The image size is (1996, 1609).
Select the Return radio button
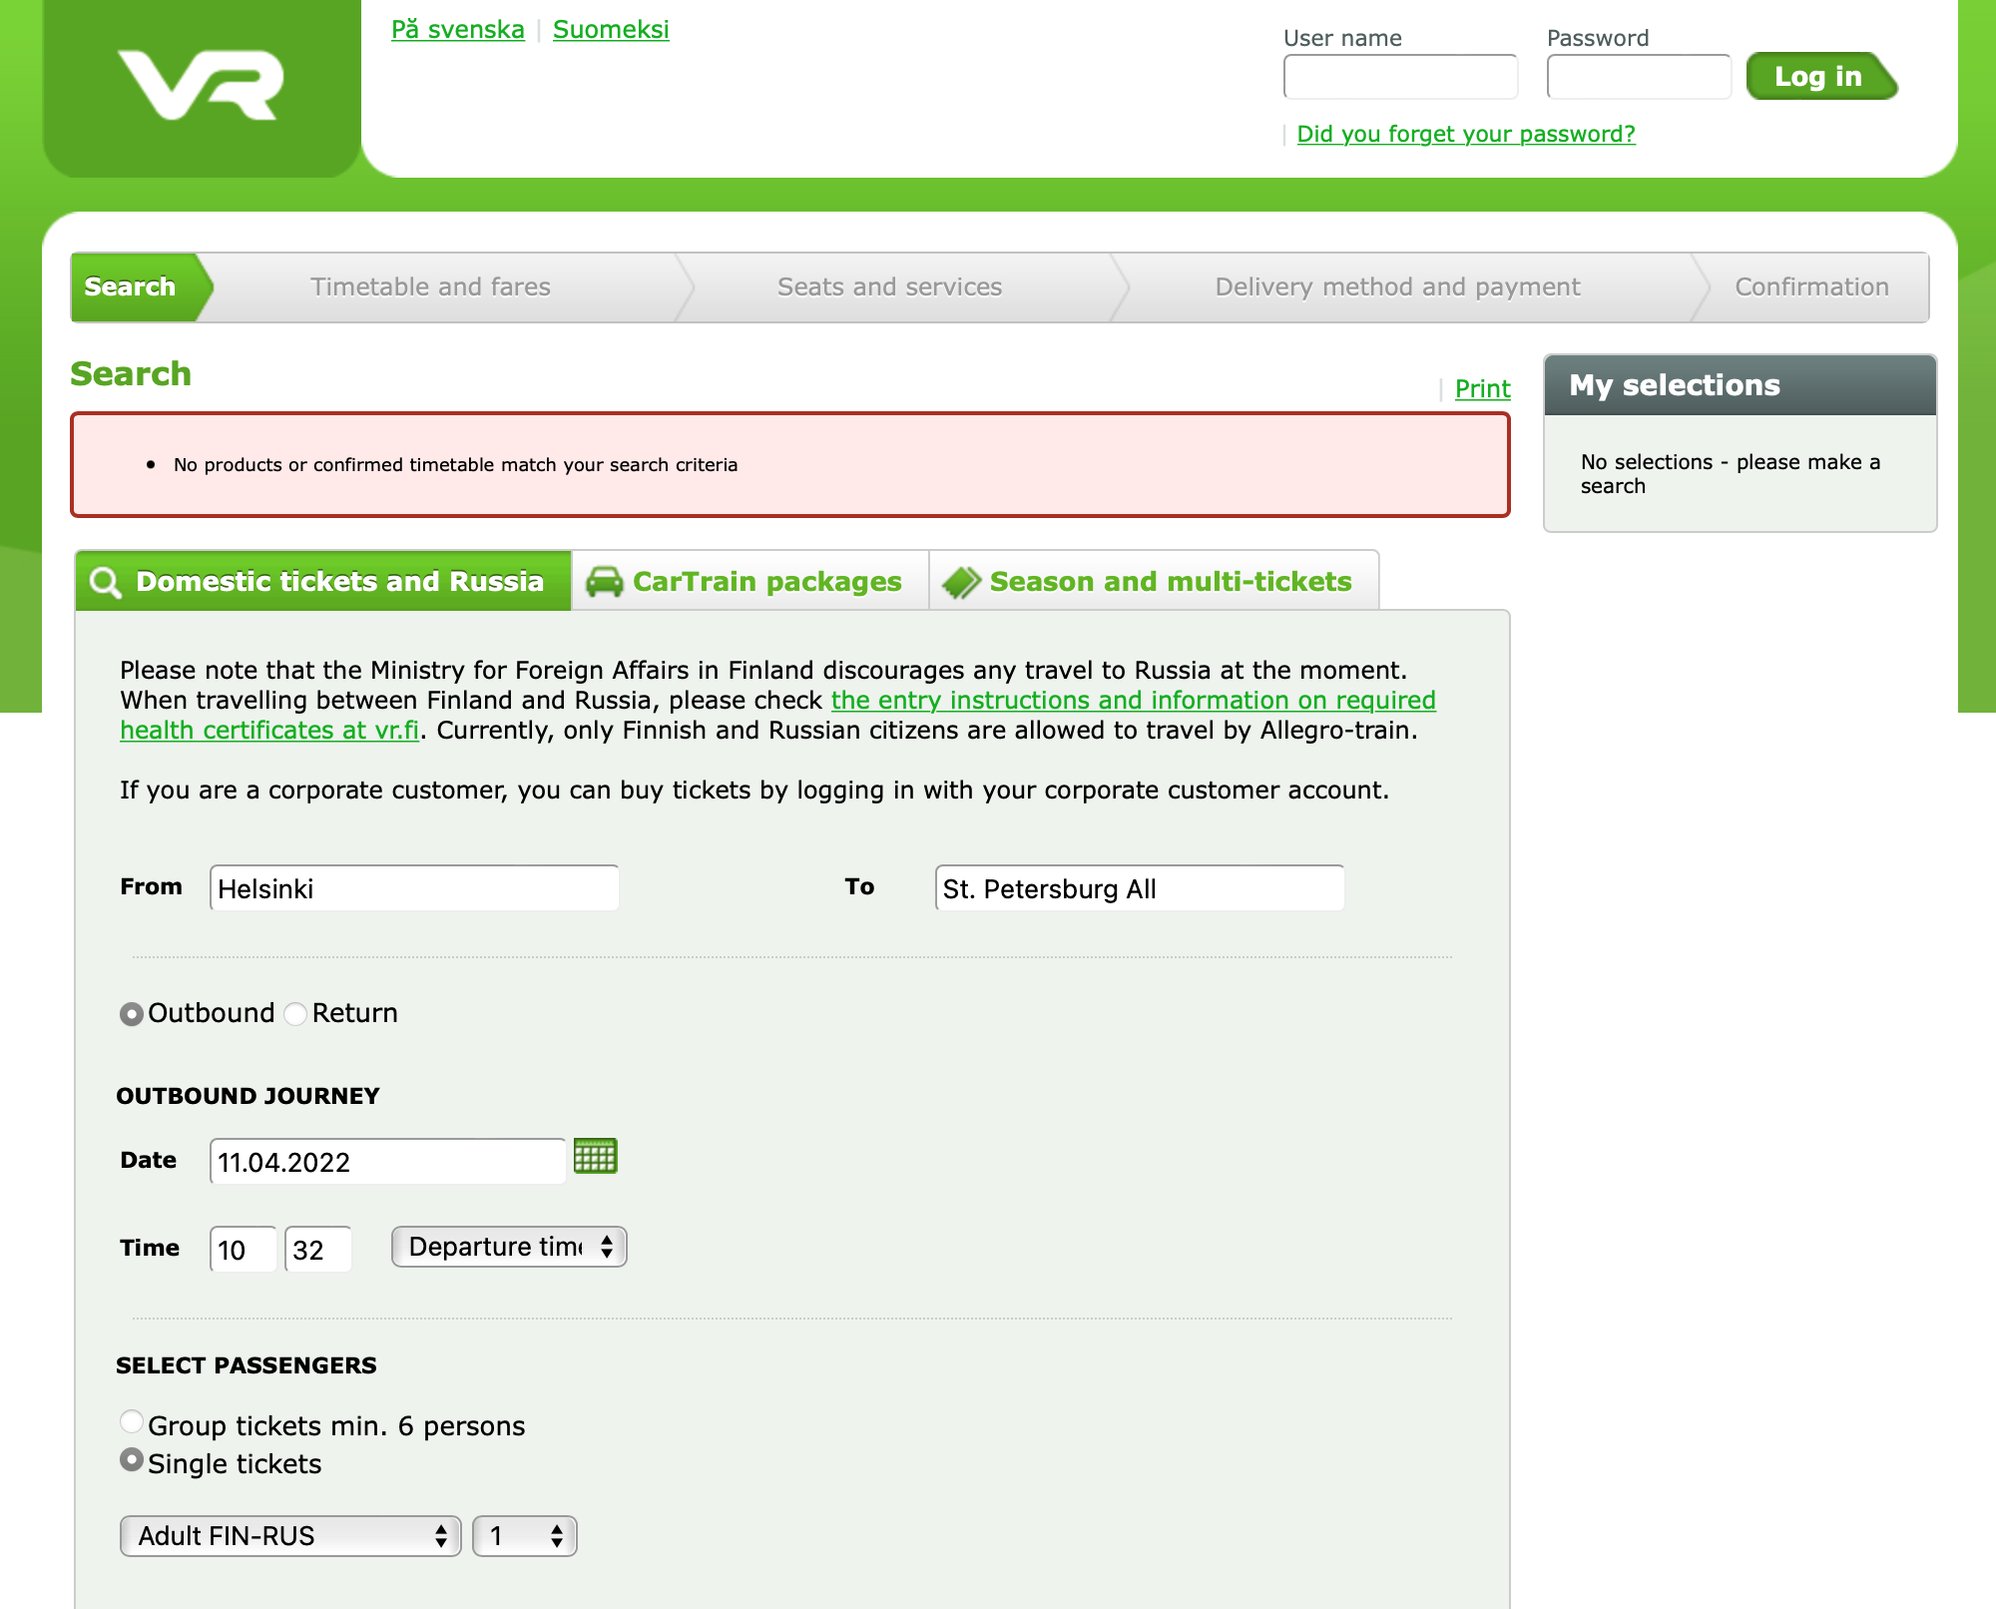pos(295,1013)
